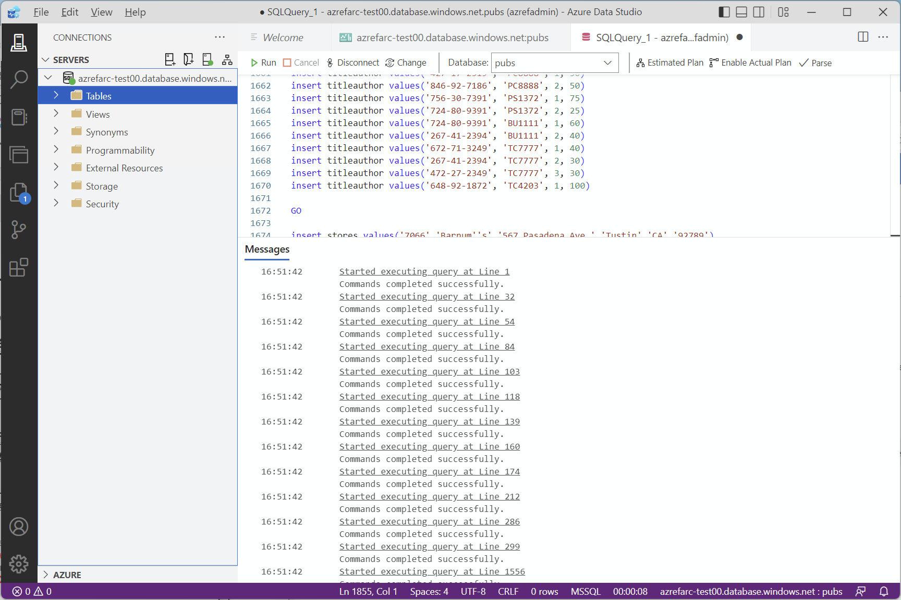Open the Edit menu
The width and height of the screenshot is (901, 600).
pyautogui.click(x=70, y=12)
